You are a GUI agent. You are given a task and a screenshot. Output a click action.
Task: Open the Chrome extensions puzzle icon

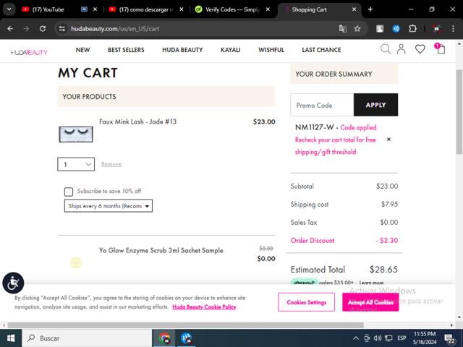pyautogui.click(x=412, y=29)
